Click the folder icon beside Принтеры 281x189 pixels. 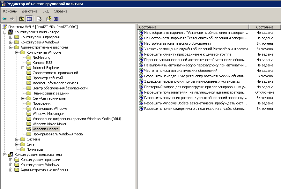[23, 149]
